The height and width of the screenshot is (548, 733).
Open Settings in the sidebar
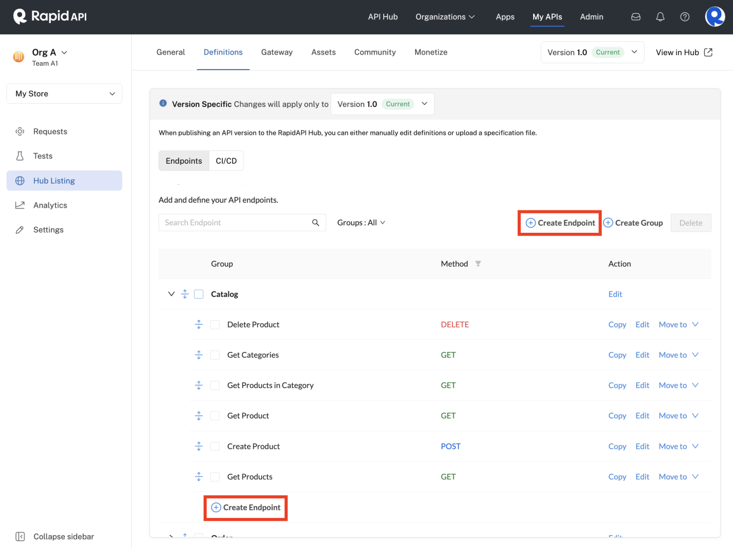(x=64, y=230)
